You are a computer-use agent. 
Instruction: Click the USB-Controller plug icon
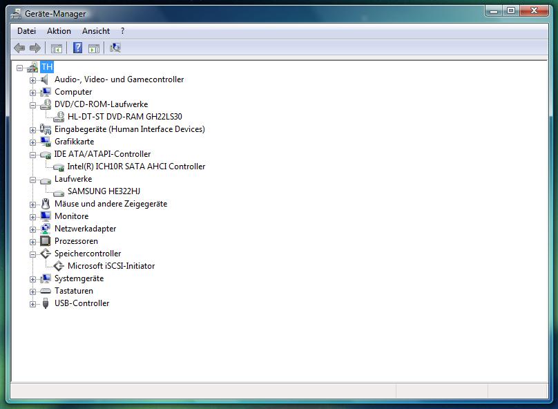(45, 303)
